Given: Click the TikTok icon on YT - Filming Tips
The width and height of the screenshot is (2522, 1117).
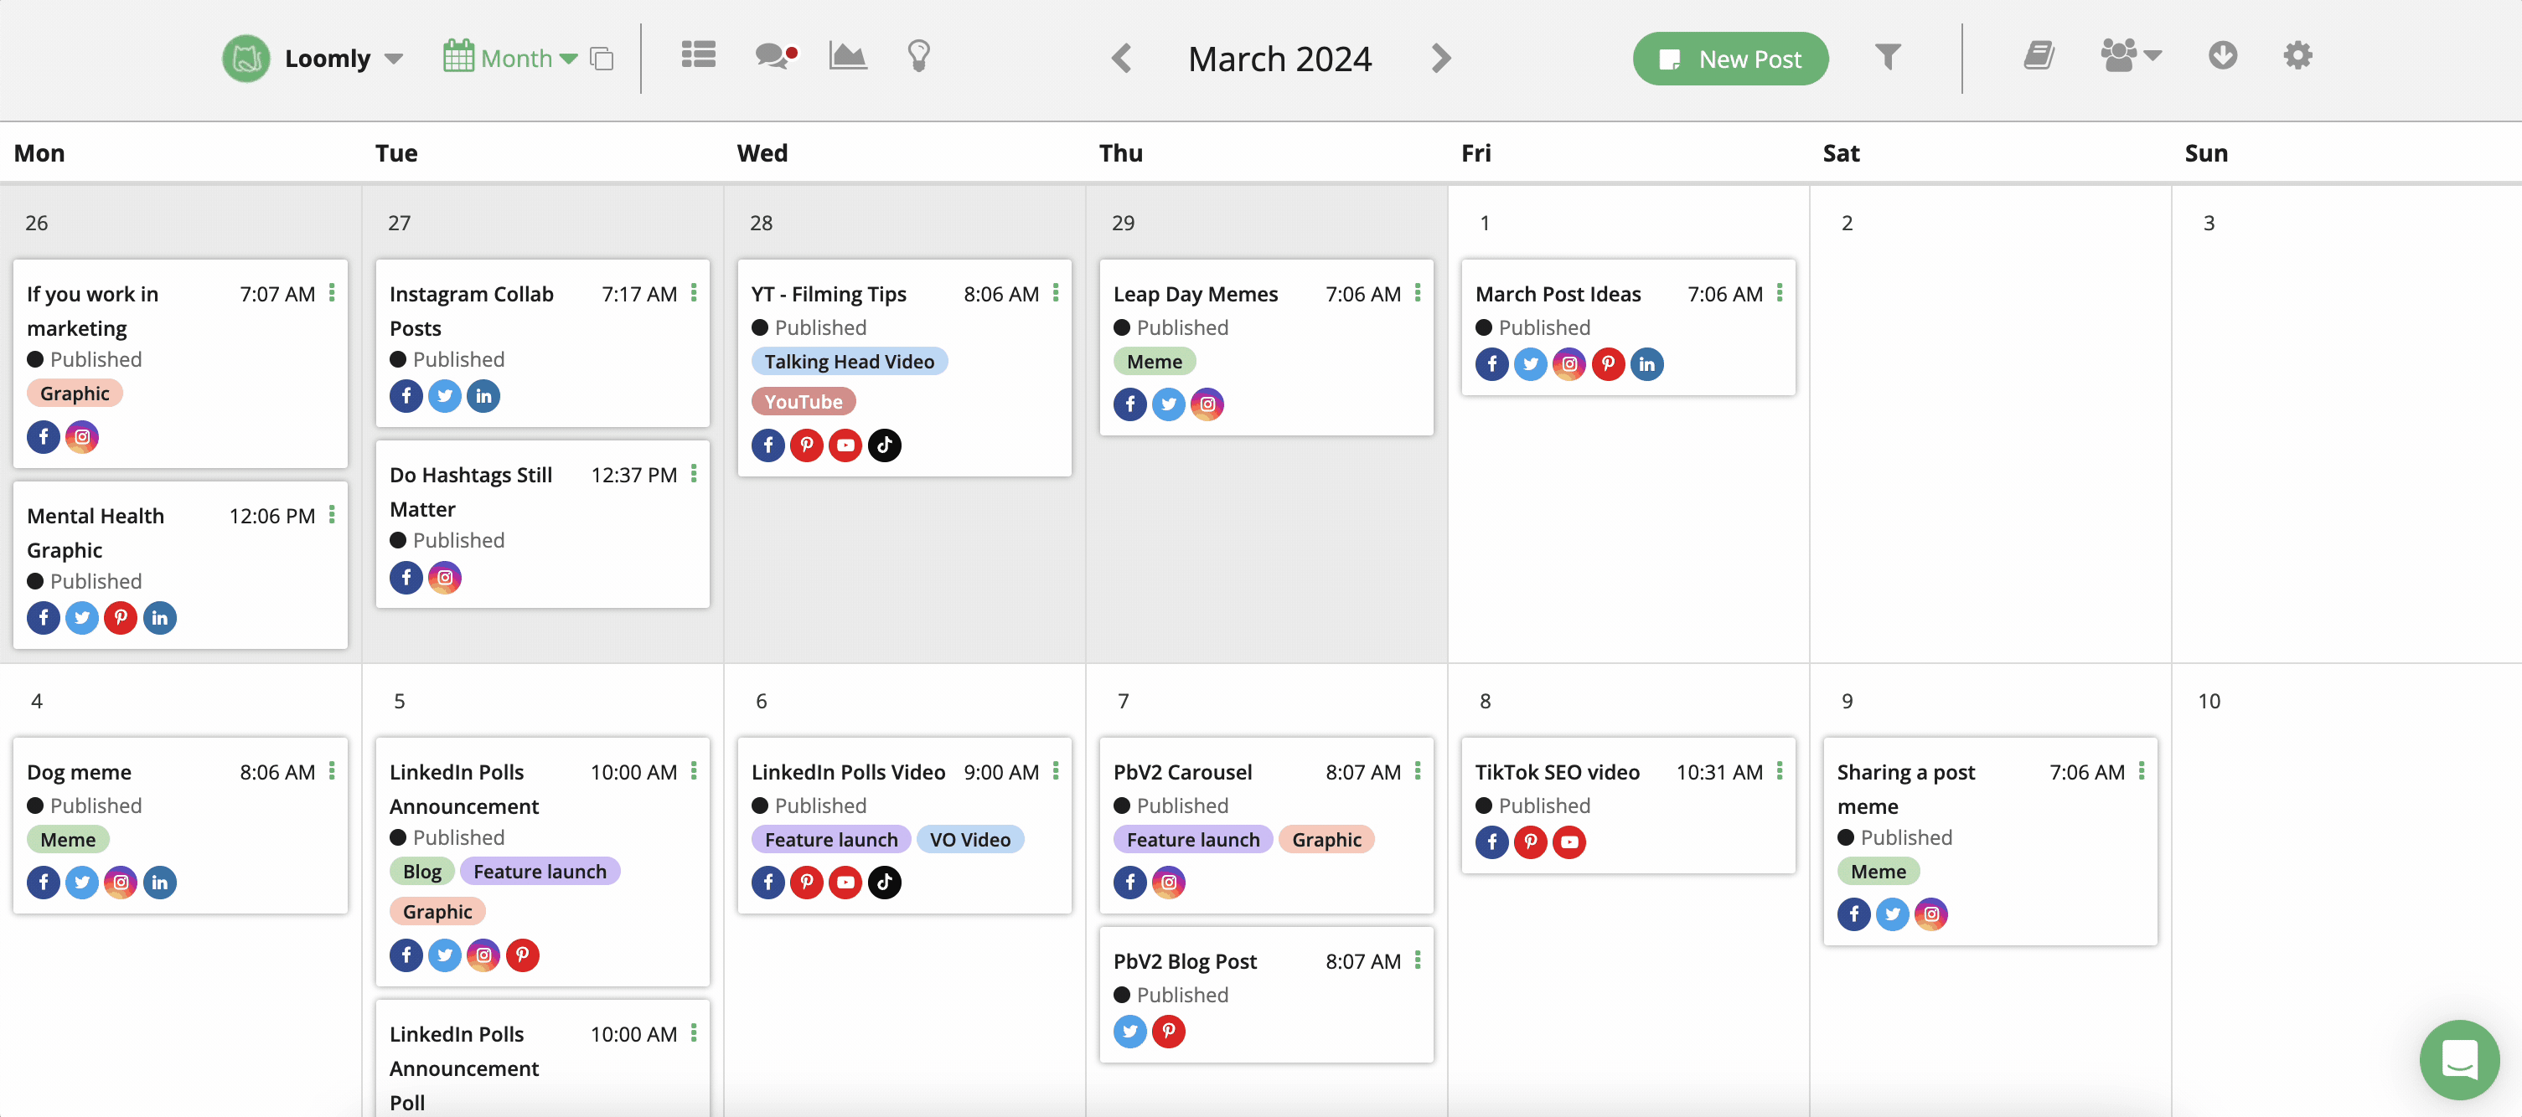Looking at the screenshot, I should 884,445.
